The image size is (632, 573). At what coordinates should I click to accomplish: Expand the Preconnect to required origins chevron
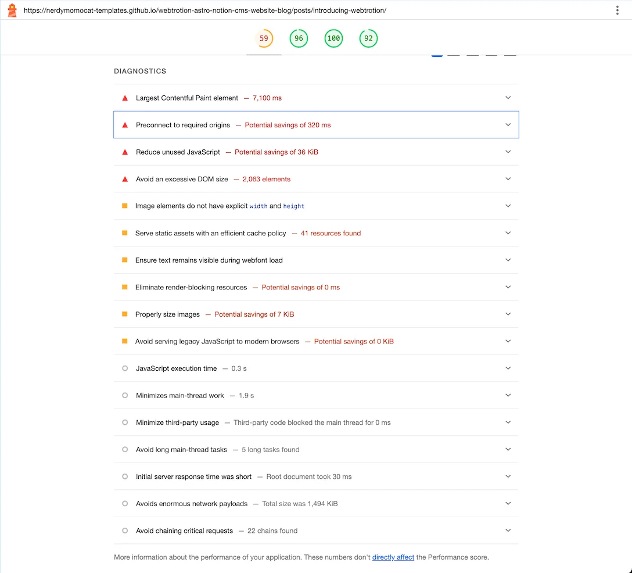(508, 125)
